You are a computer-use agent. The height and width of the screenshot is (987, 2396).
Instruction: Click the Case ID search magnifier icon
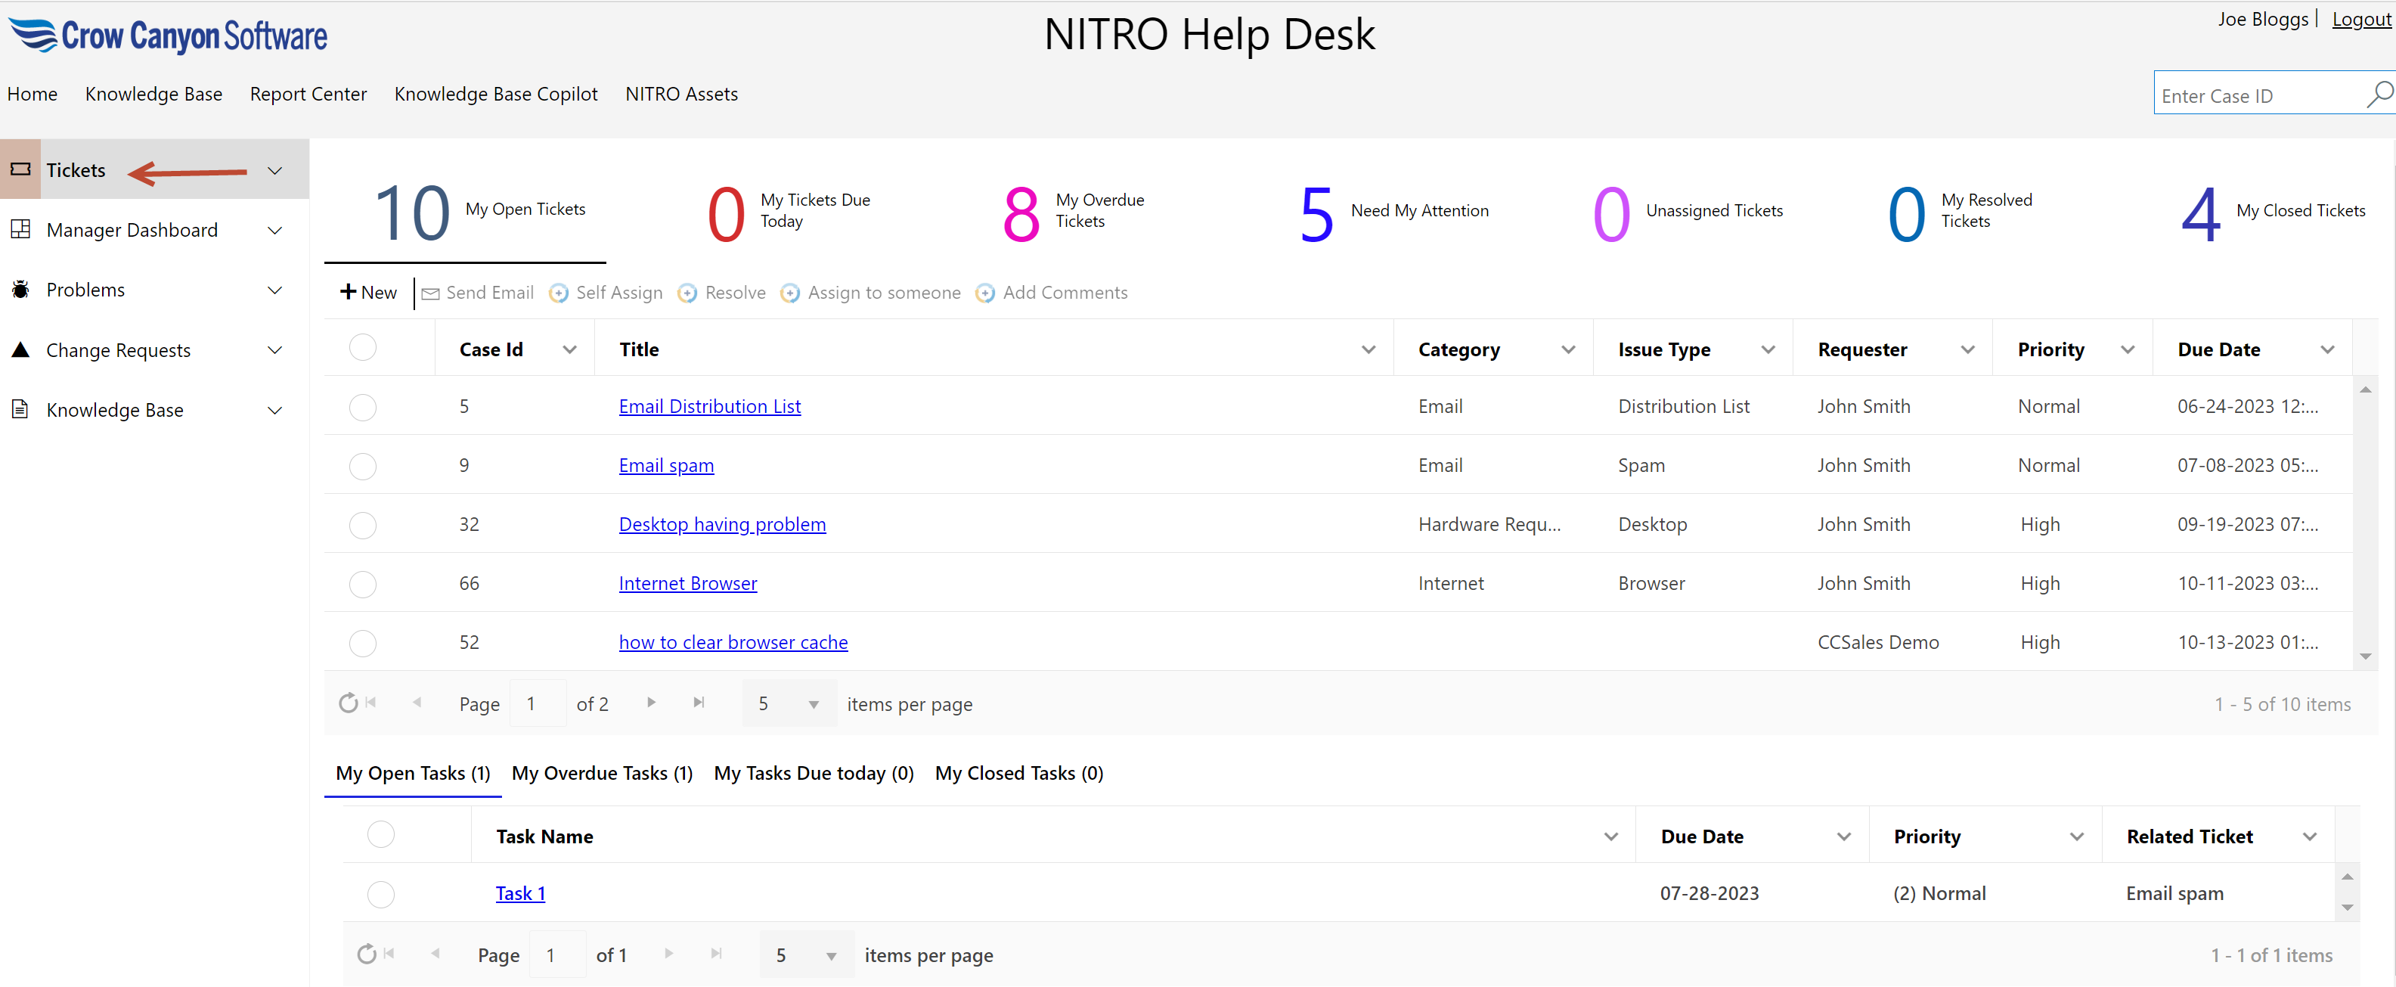(x=2379, y=94)
